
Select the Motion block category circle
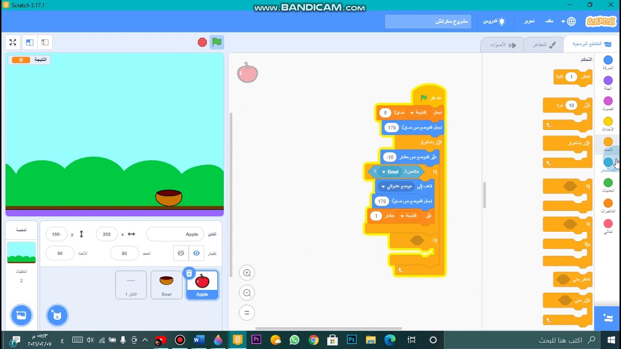[608, 60]
